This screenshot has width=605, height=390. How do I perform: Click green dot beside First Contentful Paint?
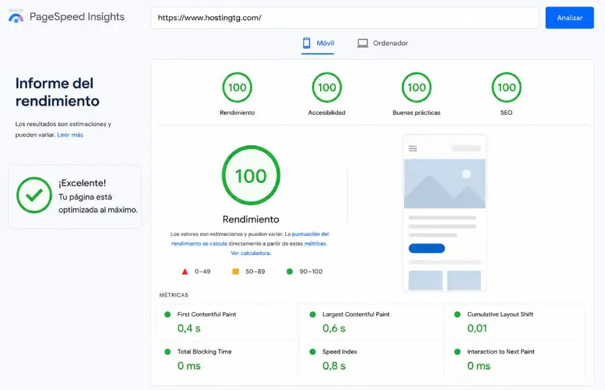point(167,314)
